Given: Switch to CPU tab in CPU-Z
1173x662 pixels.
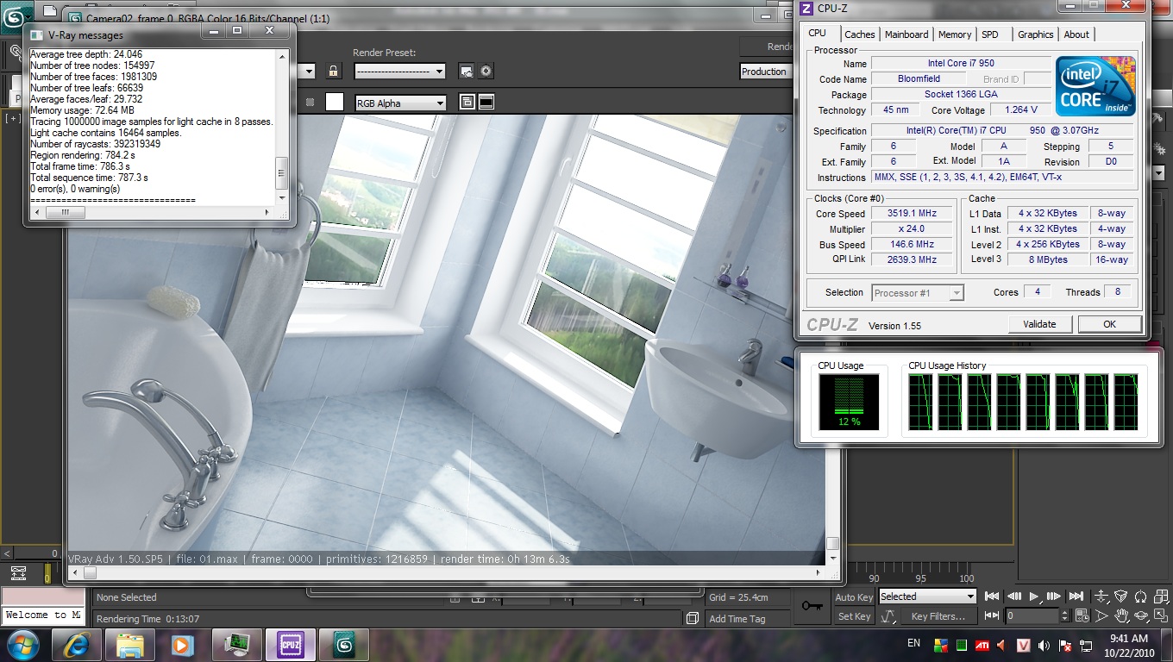Looking at the screenshot, I should click(x=817, y=34).
